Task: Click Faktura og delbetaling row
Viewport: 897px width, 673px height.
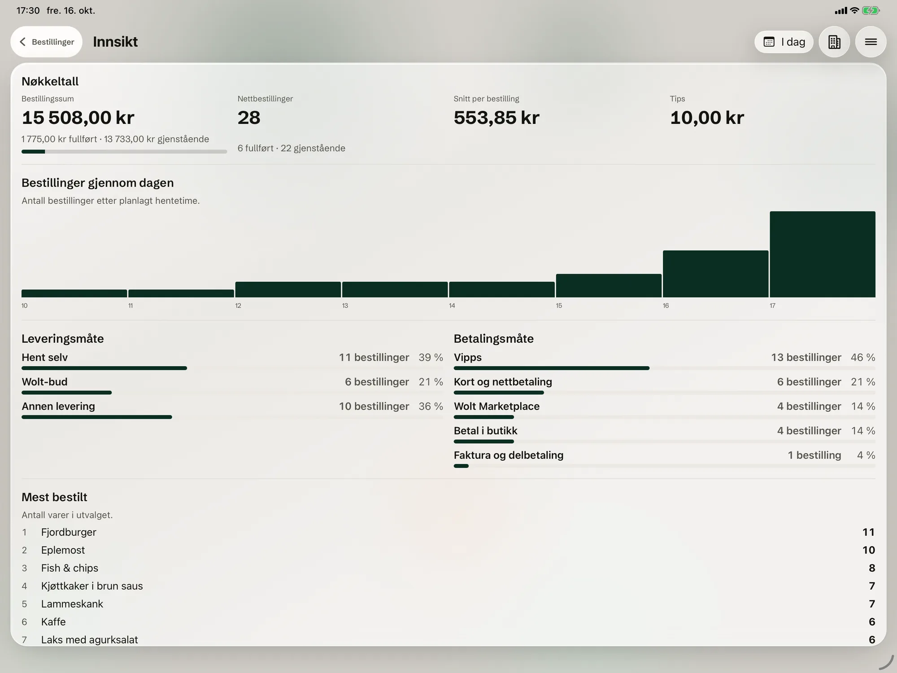Action: pyautogui.click(x=664, y=459)
